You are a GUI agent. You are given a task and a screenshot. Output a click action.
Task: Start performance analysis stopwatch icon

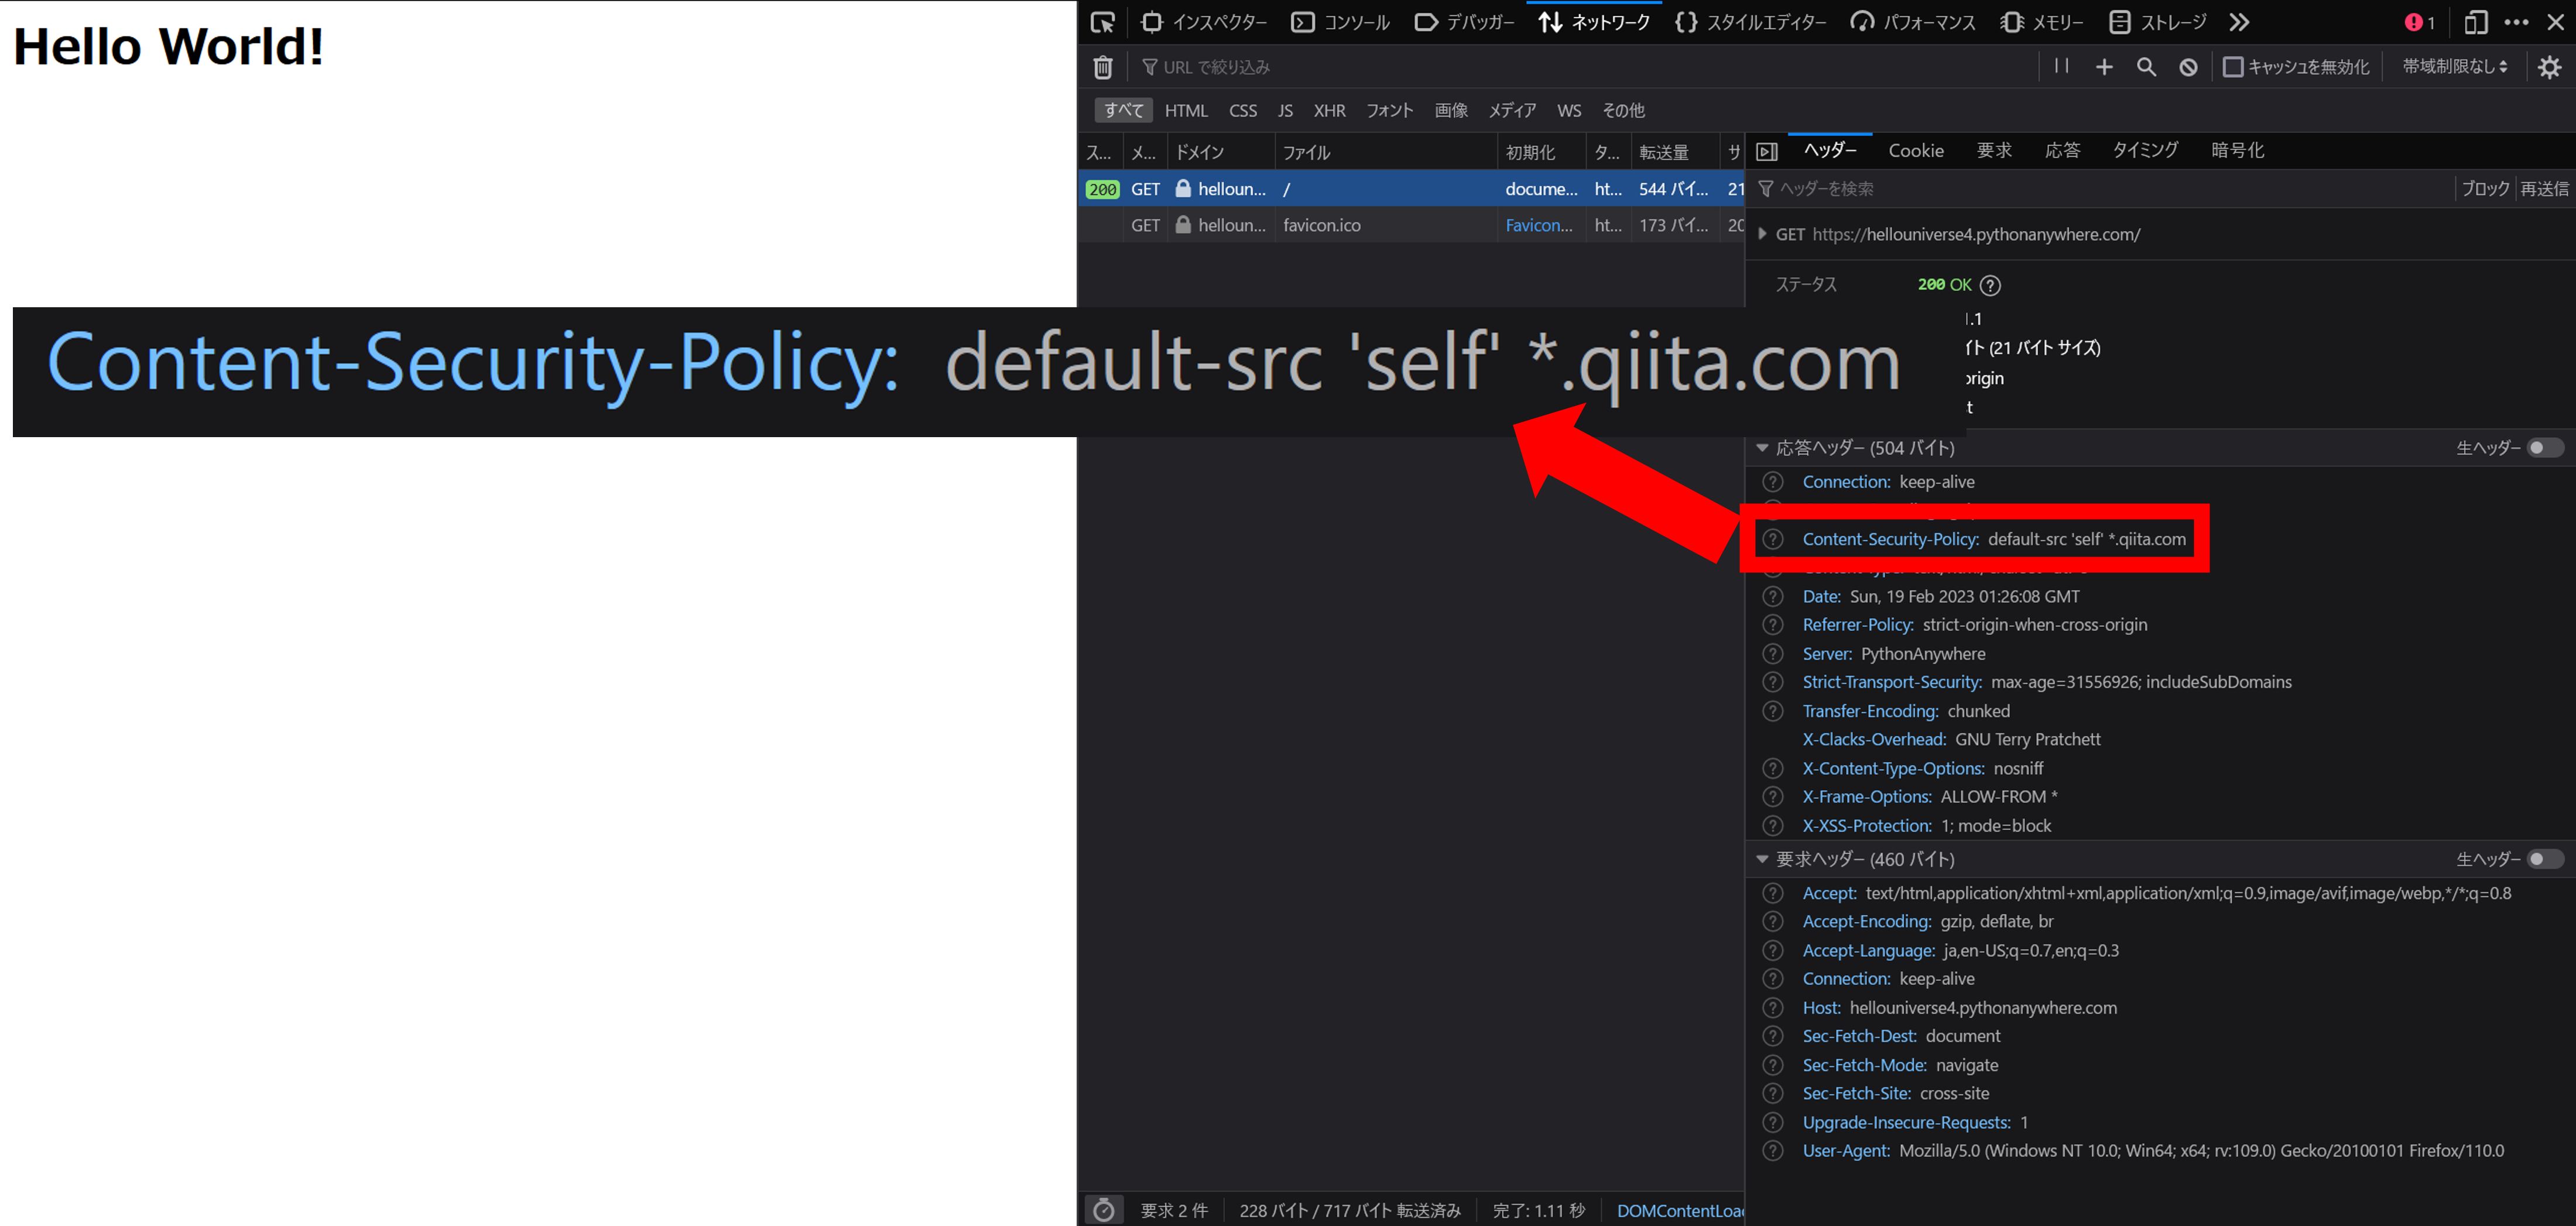1103,1210
